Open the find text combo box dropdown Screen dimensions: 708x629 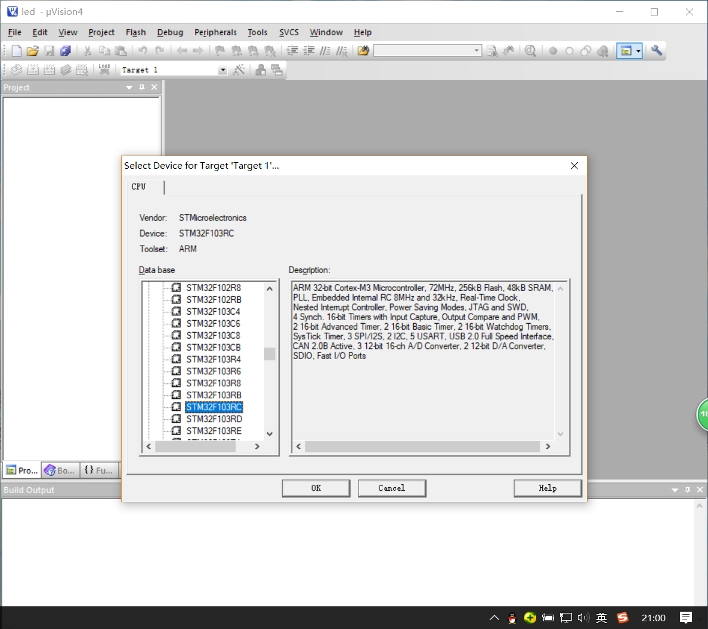click(477, 51)
